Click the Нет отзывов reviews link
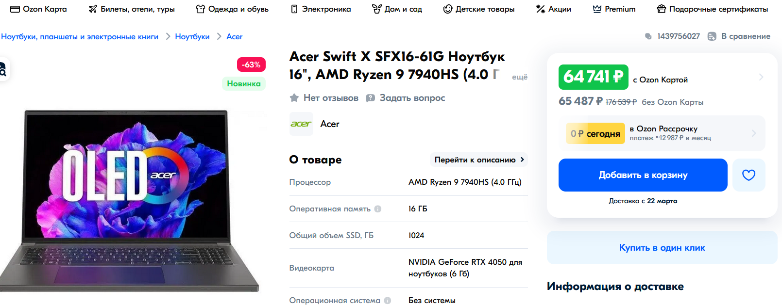Image resolution: width=782 pixels, height=305 pixels. pos(331,98)
